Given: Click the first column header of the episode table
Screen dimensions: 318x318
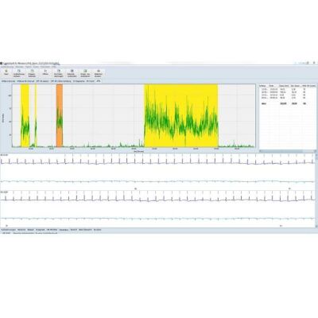Looking at the screenshot, I should click(x=264, y=86).
